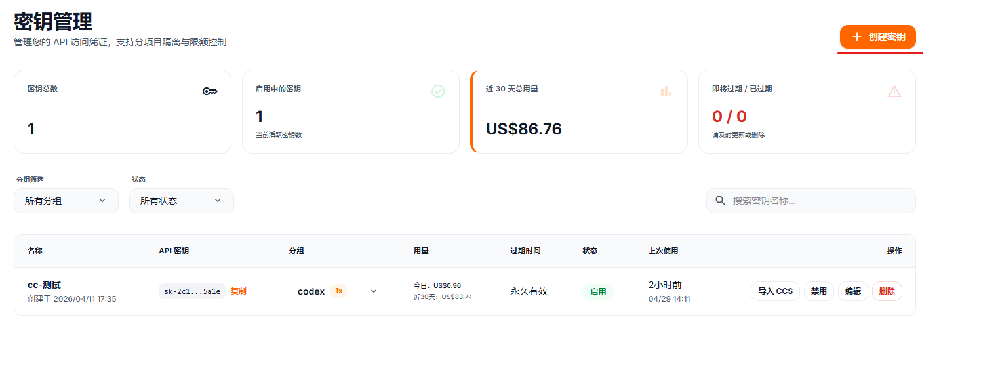Open the 所有分组 dropdown

coord(66,201)
